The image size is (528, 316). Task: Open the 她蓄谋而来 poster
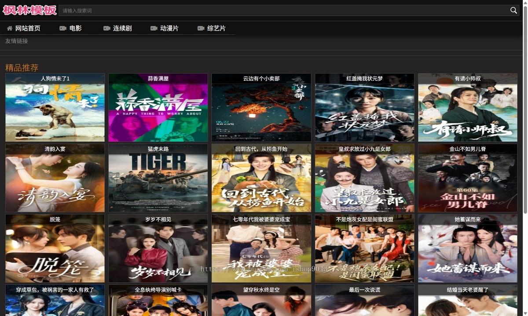pyautogui.click(x=468, y=248)
